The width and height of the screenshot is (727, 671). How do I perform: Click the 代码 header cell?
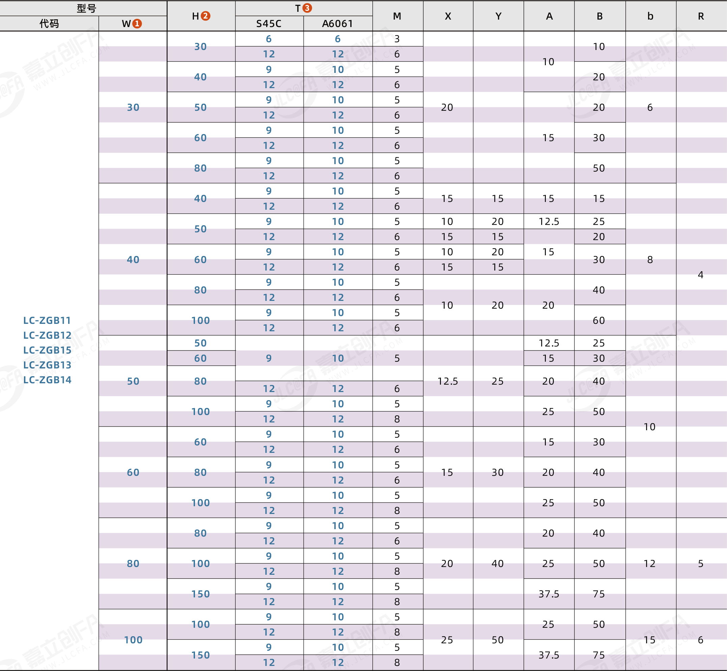[49, 24]
